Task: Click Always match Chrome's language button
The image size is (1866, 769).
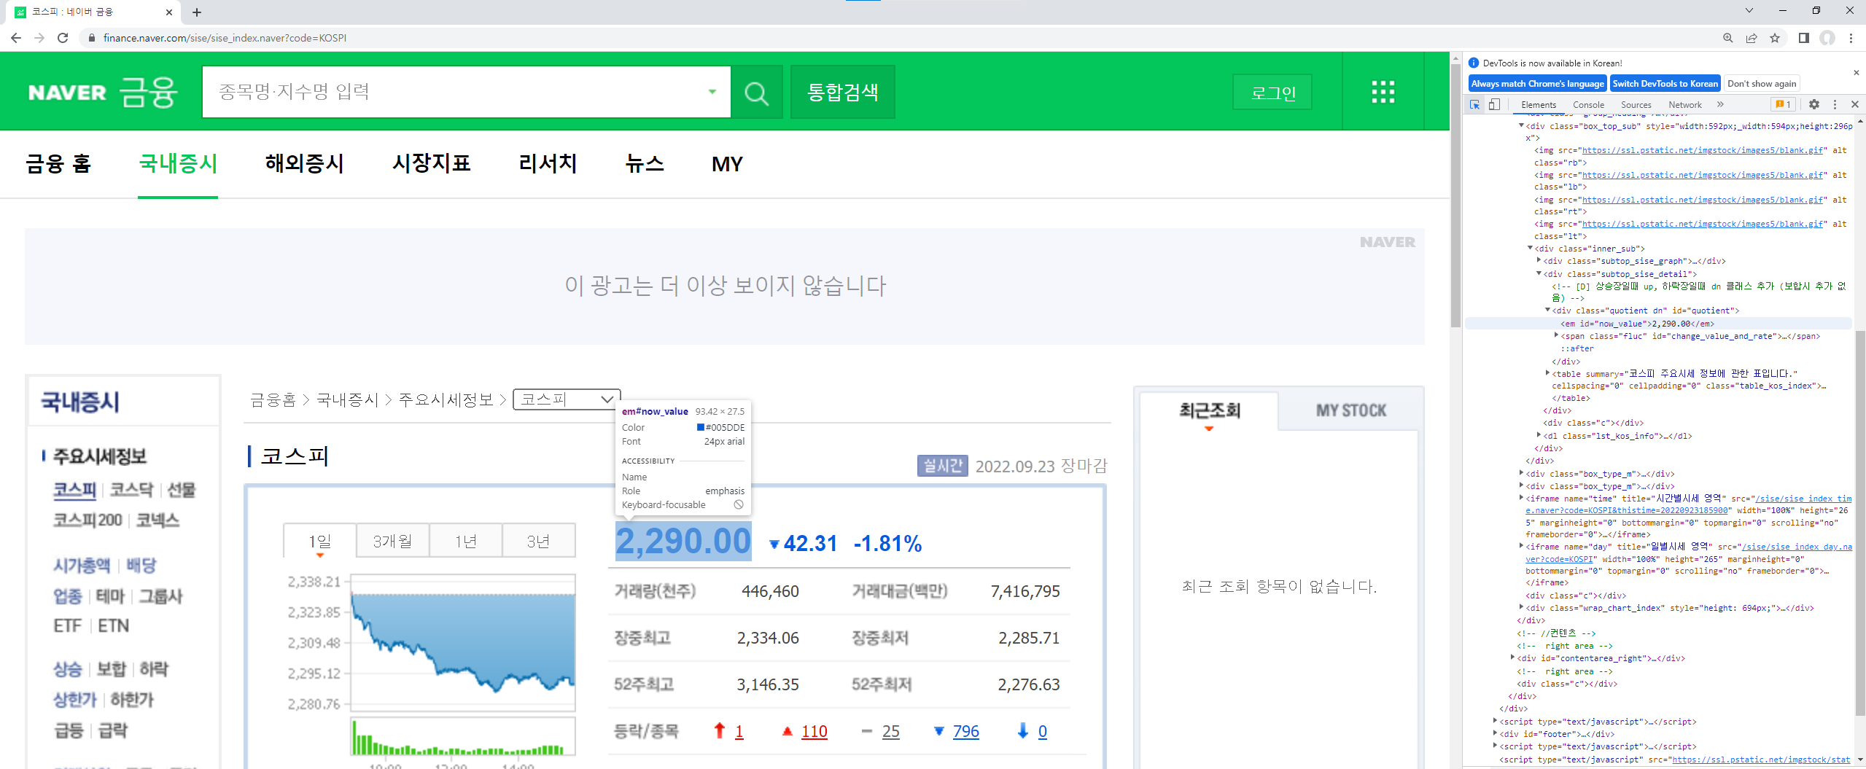Action: click(1537, 84)
